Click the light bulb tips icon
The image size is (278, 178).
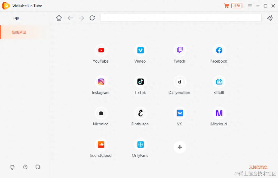pyautogui.click(x=12, y=167)
